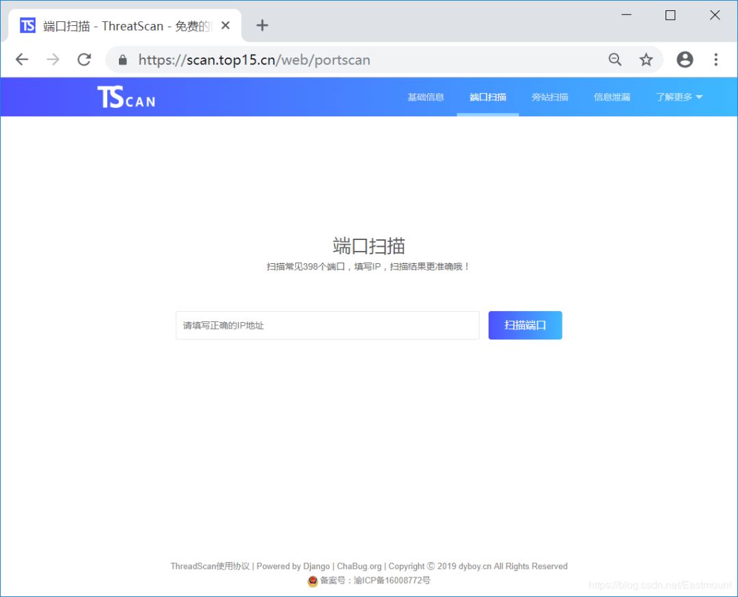Select the 旁站扫描 menu item
This screenshot has width=738, height=597.
550,96
